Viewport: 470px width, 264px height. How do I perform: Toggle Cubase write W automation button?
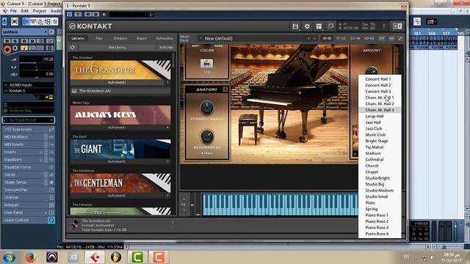[x=32, y=41]
